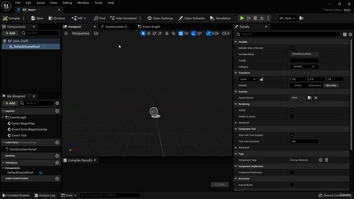Open the Diff dropdown
Image resolution: width=354 pixels, height=199 pixels.
point(79,18)
